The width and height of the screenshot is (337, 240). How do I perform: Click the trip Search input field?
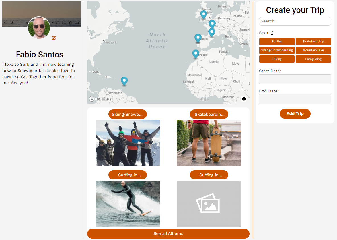[x=295, y=21]
